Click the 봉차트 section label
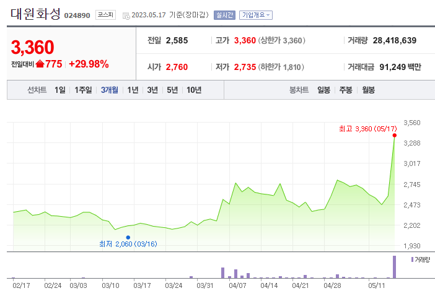435x296 pixels. coord(299,90)
